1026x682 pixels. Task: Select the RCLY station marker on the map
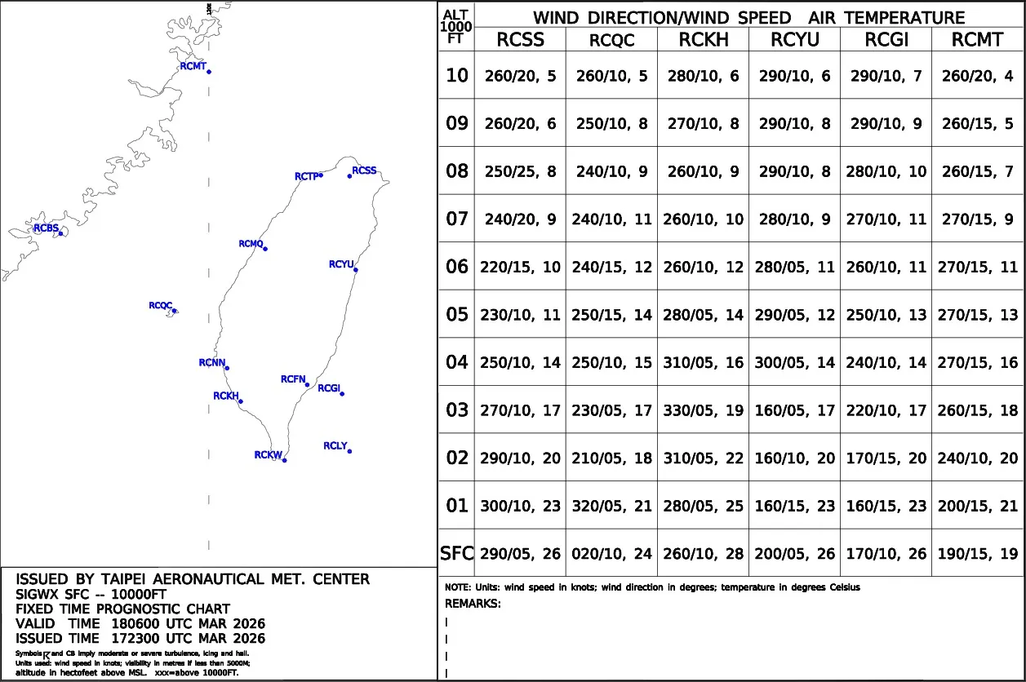[350, 450]
